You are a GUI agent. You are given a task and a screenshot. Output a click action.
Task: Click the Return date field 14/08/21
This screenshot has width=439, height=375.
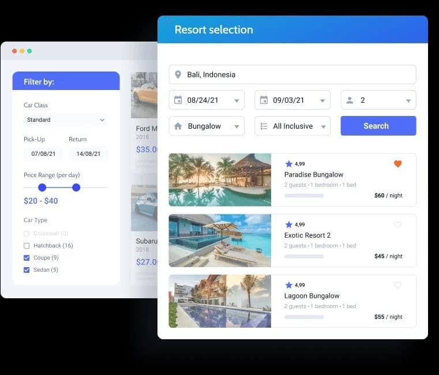(x=88, y=154)
